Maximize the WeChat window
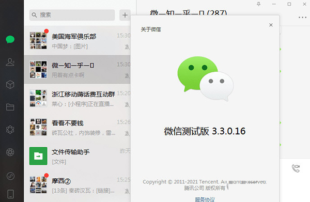 (289, 4)
